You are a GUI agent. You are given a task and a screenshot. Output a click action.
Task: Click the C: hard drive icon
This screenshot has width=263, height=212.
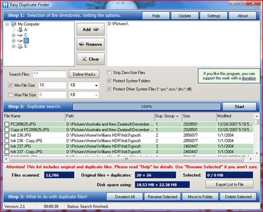tap(20, 35)
